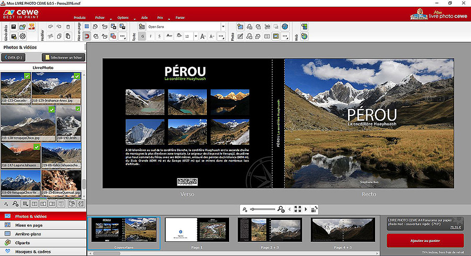The height and width of the screenshot is (256, 471).
Task: Zoom out the page view magnifier
Action: pos(245,209)
